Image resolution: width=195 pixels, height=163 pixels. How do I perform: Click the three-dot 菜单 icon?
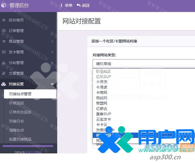point(61,5)
